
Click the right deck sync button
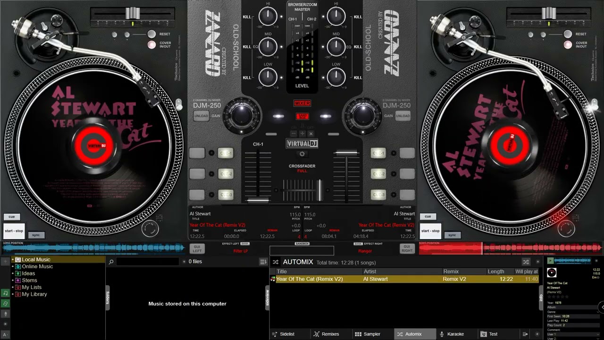pos(452,235)
